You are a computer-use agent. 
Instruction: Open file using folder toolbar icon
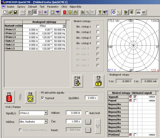[10, 12]
